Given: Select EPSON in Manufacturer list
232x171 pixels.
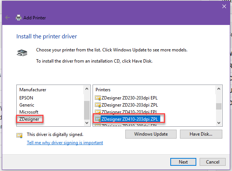Looking at the screenshot, I should 26,98.
